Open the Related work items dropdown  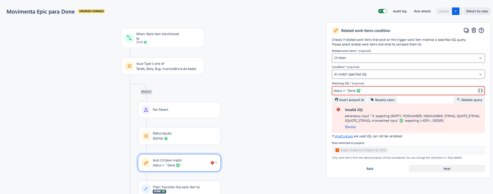click(408, 58)
